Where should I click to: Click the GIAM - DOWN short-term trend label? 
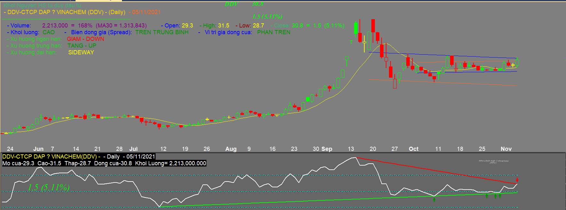pyautogui.click(x=85, y=39)
